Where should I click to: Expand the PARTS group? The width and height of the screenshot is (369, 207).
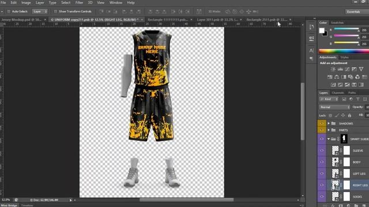tap(329, 130)
